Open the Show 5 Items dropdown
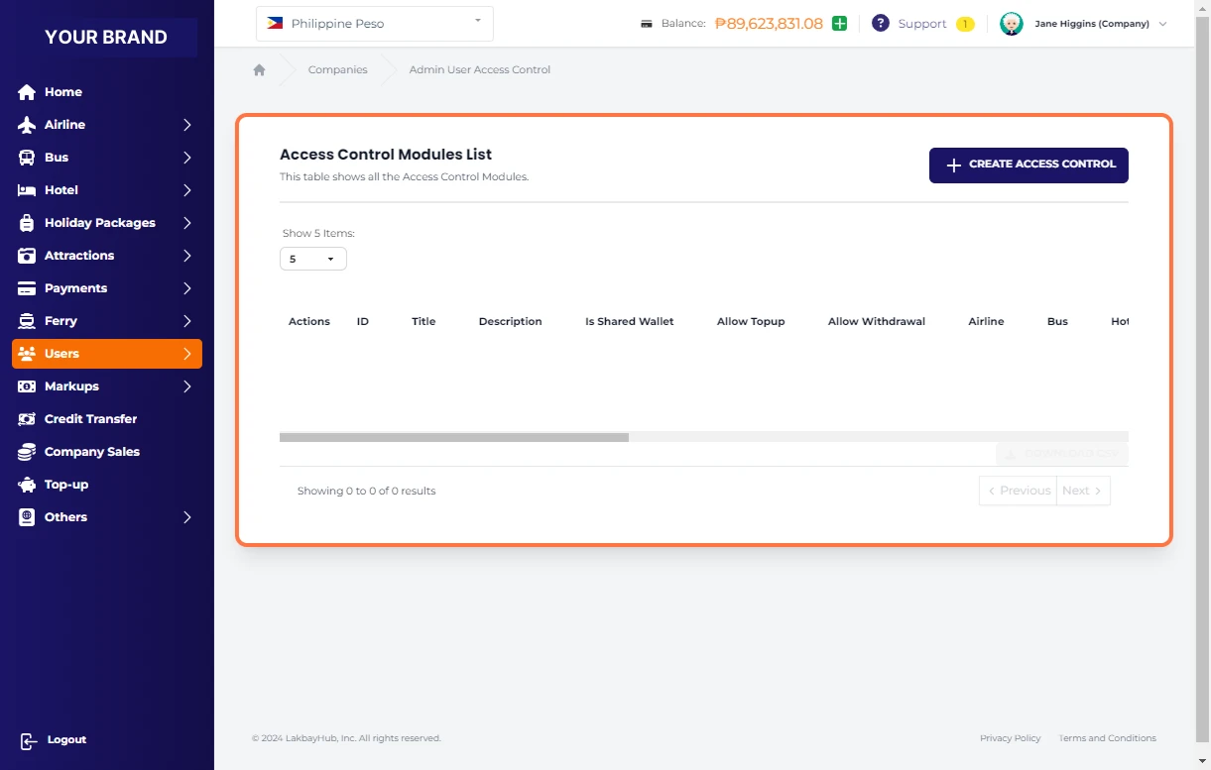1211x770 pixels. (312, 259)
